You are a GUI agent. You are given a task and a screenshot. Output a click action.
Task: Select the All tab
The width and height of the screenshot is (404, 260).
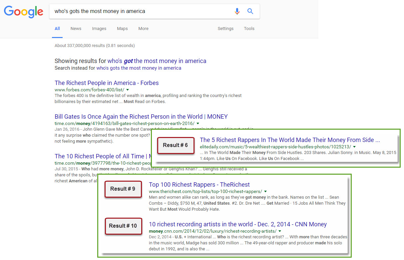[x=57, y=29]
